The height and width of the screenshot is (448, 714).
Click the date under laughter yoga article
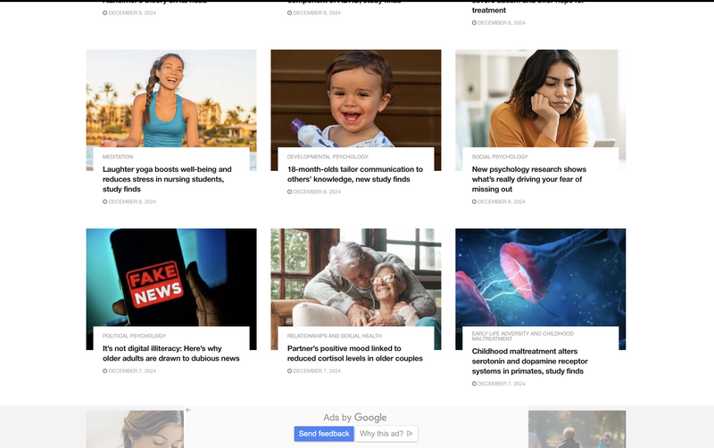pyautogui.click(x=132, y=202)
